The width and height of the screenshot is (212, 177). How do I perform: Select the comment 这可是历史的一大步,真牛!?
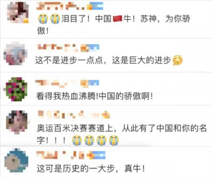91,169
